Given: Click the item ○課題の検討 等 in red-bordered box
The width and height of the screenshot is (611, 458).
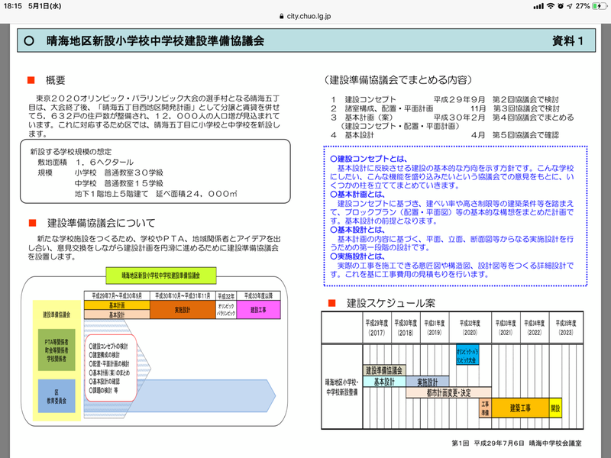Looking at the screenshot, I should point(104,391).
